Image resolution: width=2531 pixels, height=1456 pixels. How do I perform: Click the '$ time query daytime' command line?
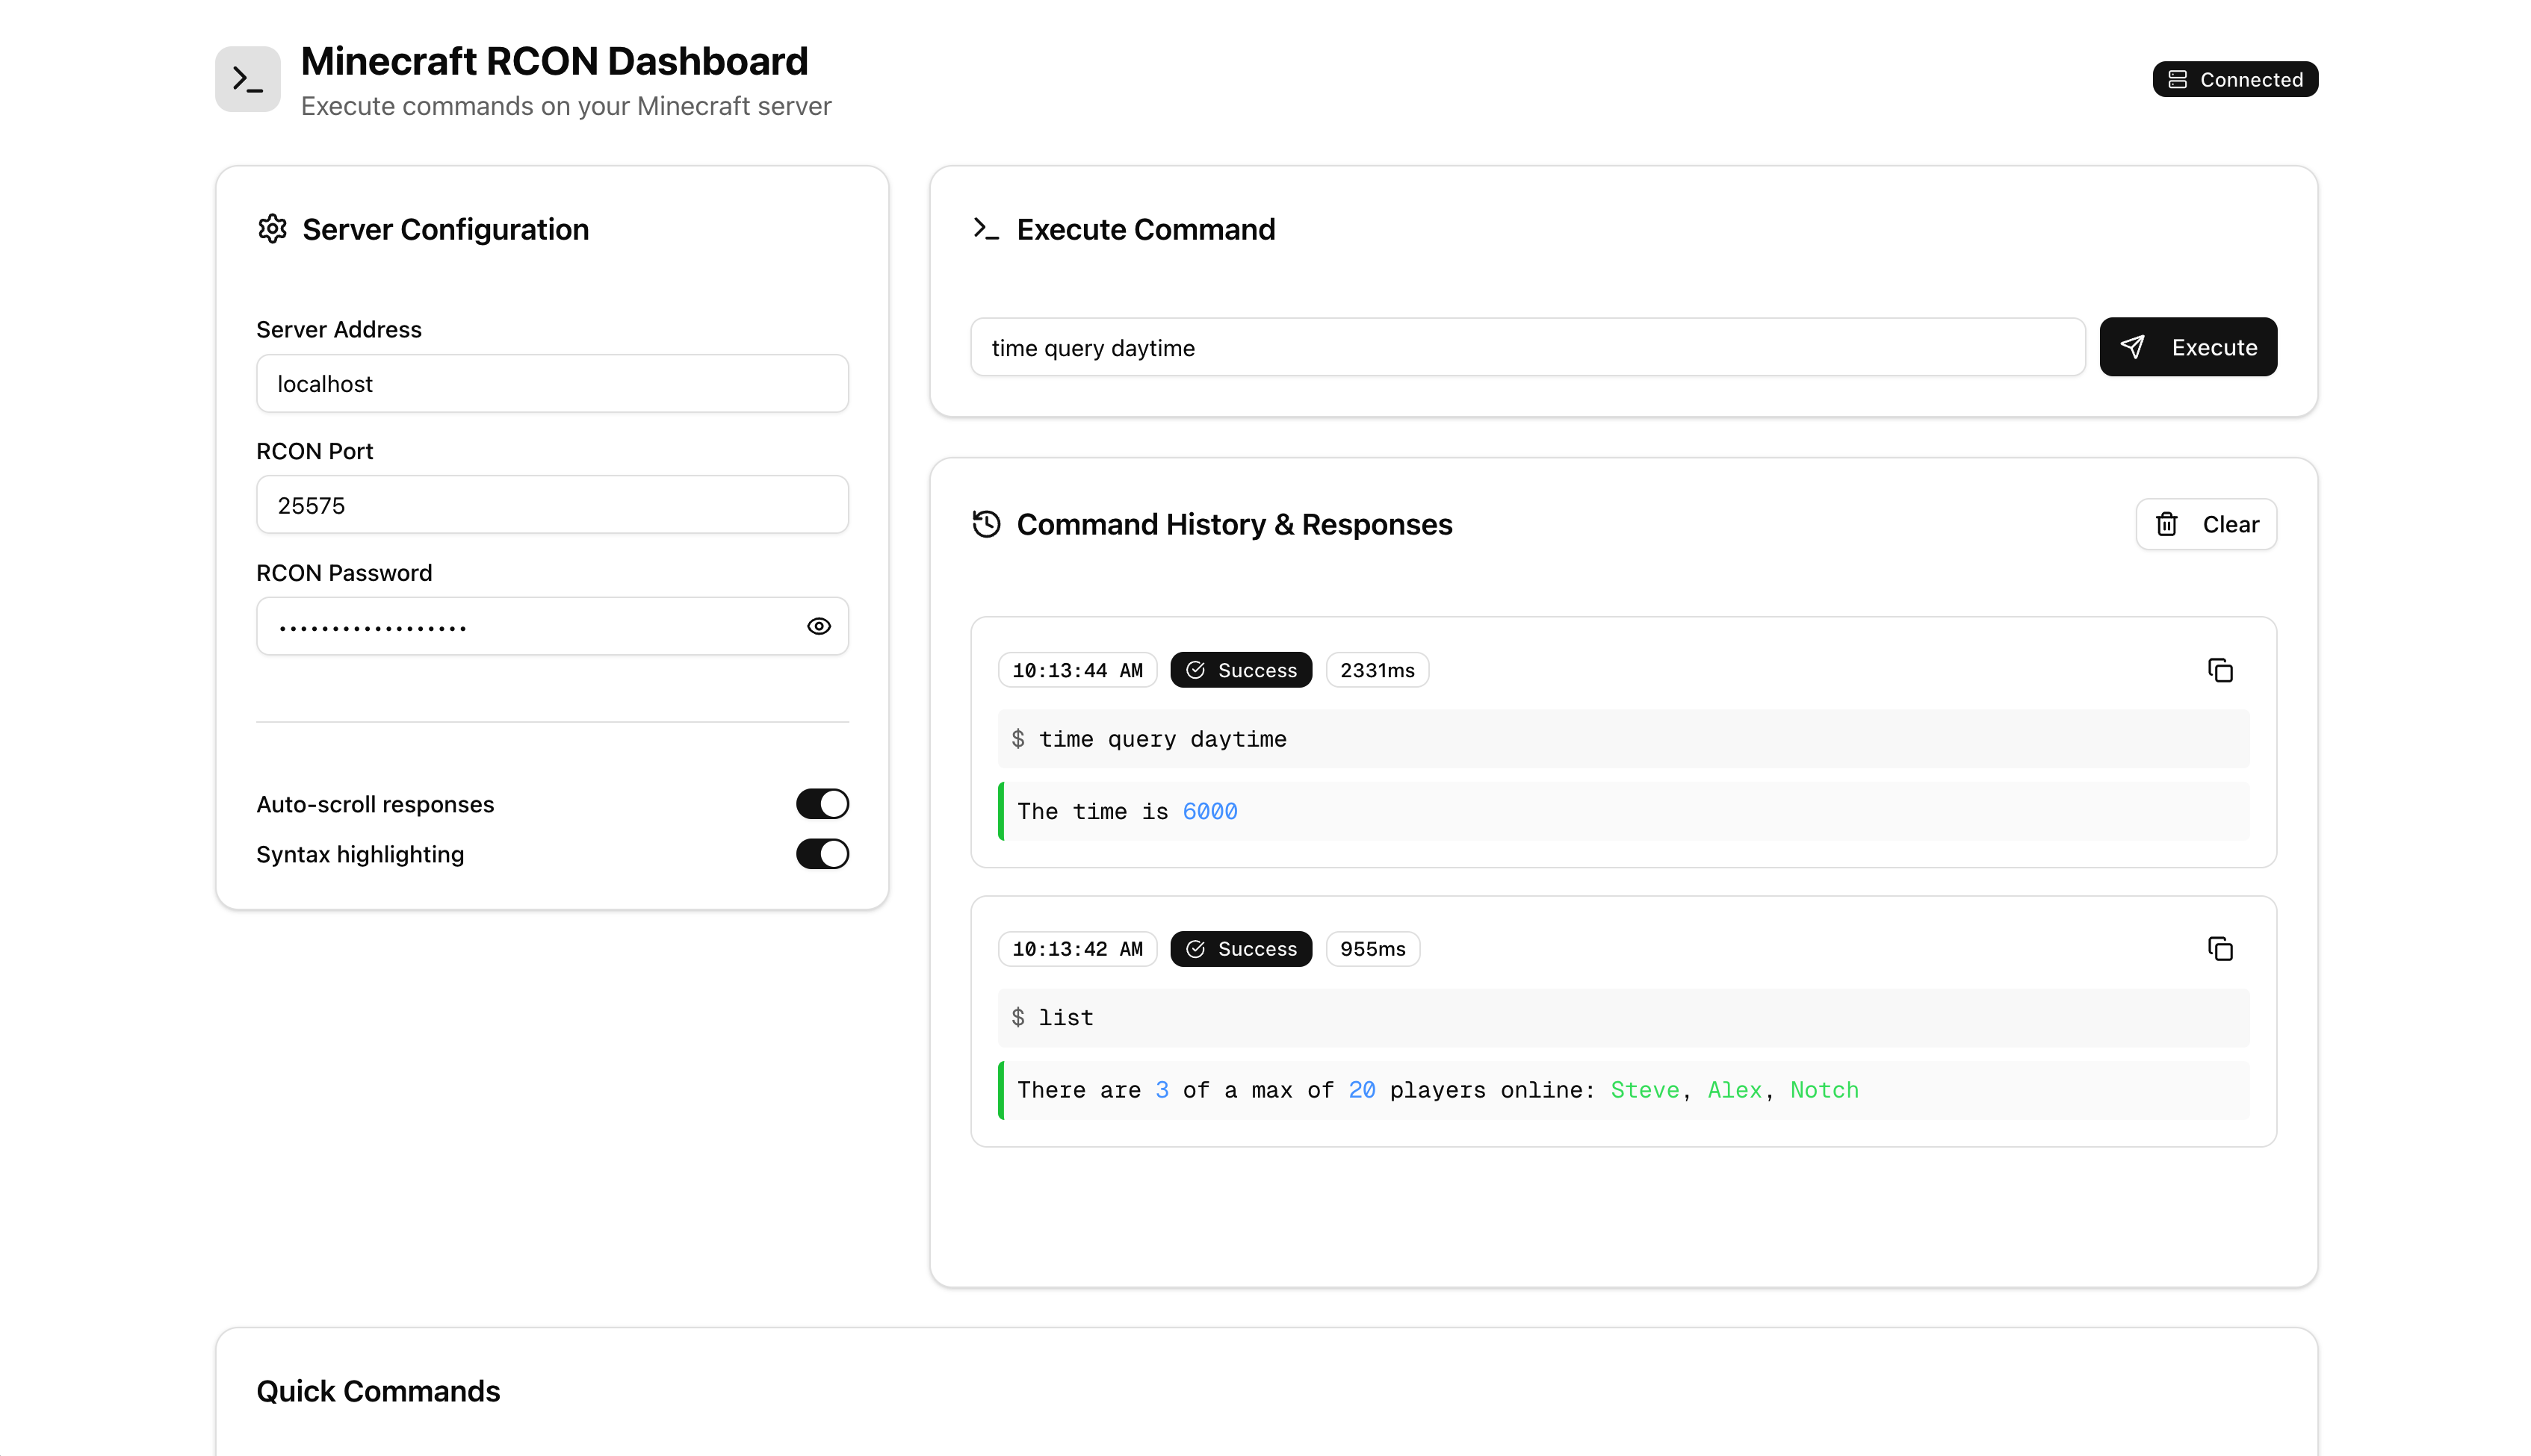[x=1623, y=739]
